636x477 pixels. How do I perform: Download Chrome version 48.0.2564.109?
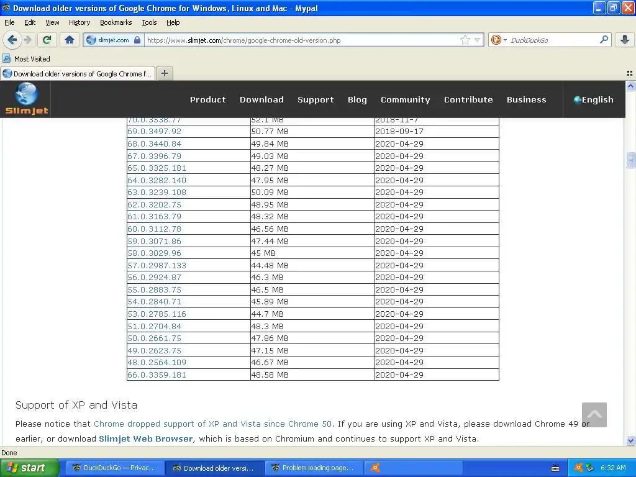[157, 363]
